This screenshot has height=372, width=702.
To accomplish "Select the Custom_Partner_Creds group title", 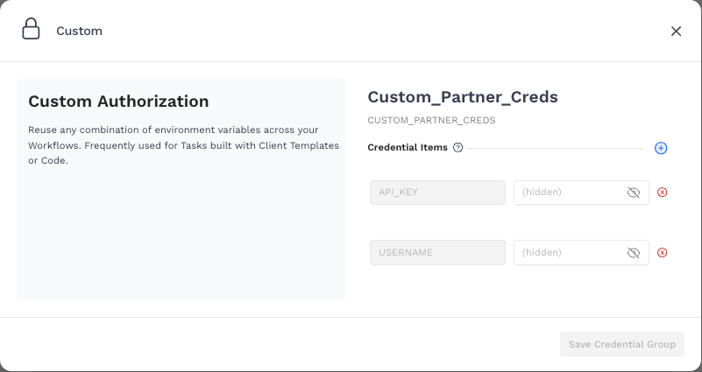I will coord(462,96).
